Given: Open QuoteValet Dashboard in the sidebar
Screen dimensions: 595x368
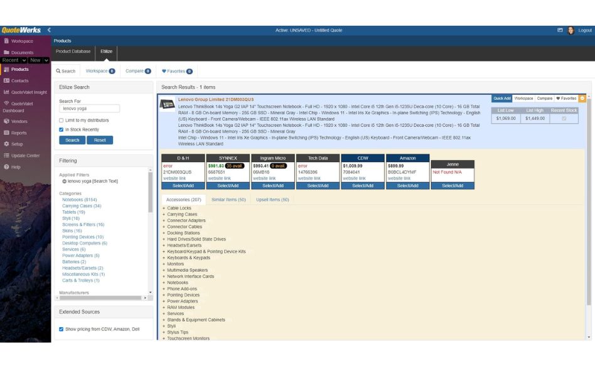Looking at the screenshot, I should 18,107.
